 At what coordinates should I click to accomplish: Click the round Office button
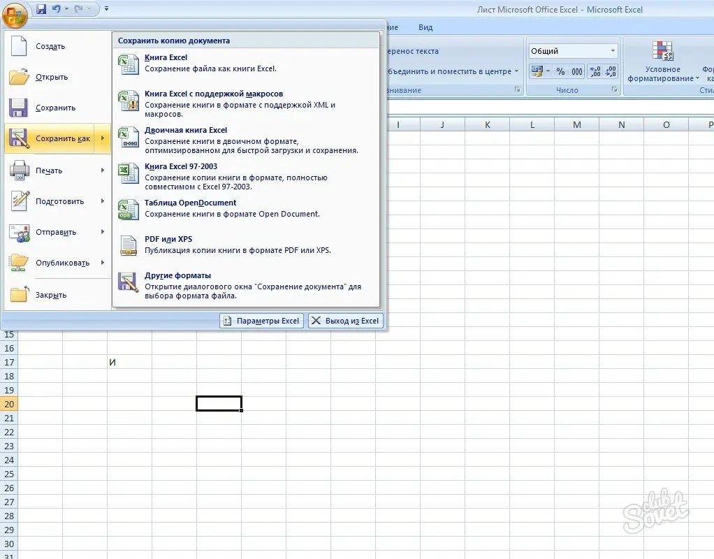coord(15,15)
